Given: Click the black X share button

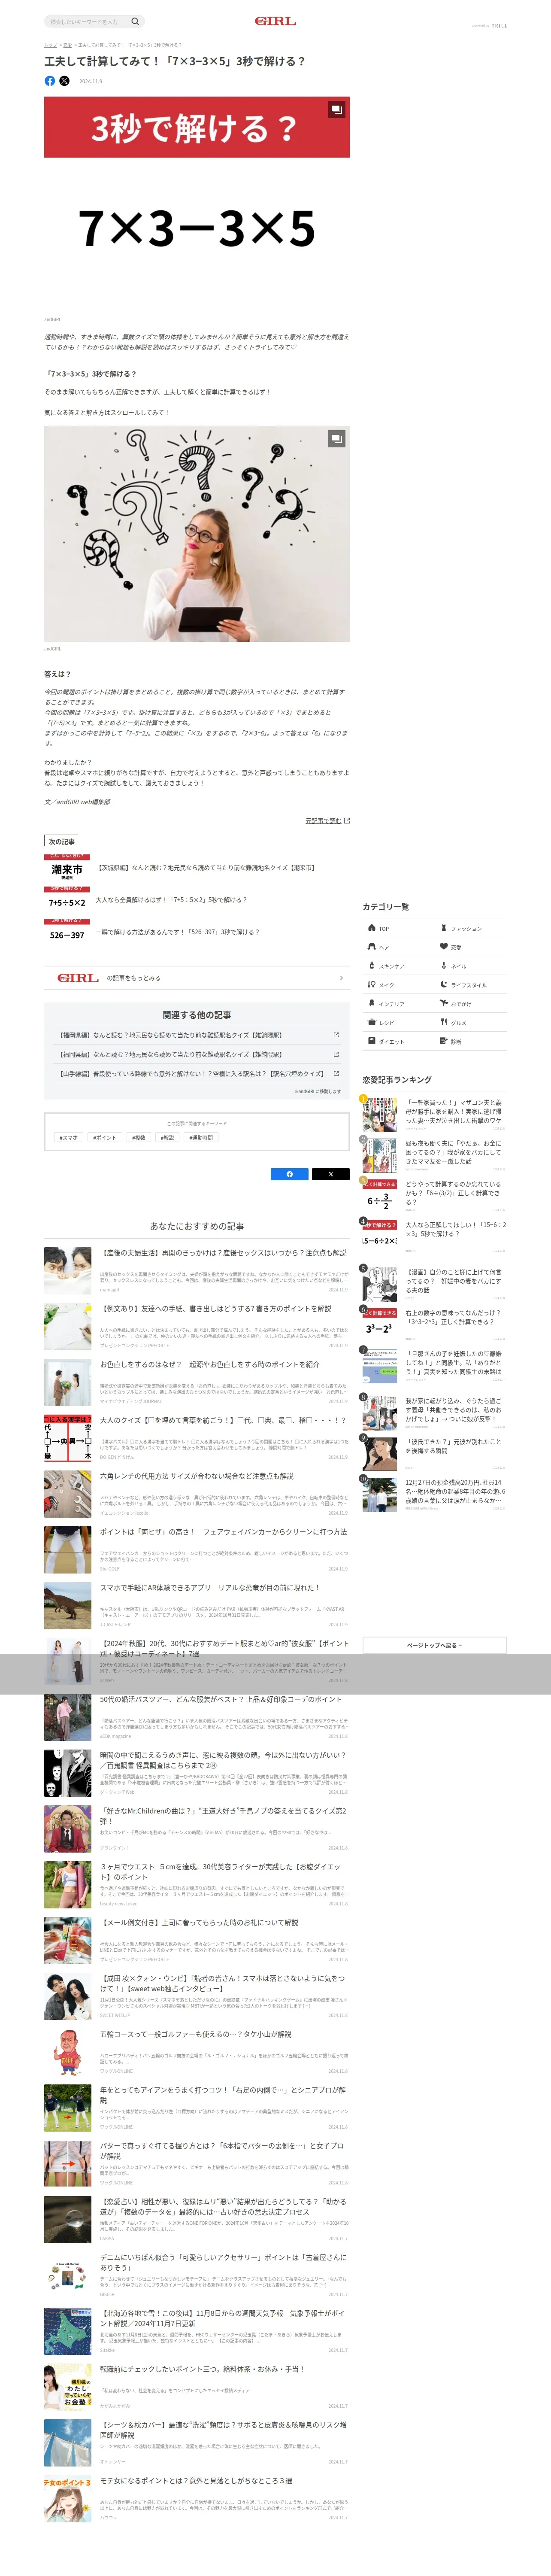Looking at the screenshot, I should tap(330, 1174).
